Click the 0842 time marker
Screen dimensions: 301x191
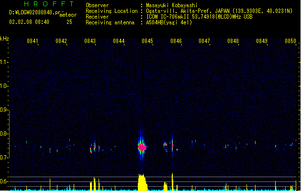click(x=61, y=41)
